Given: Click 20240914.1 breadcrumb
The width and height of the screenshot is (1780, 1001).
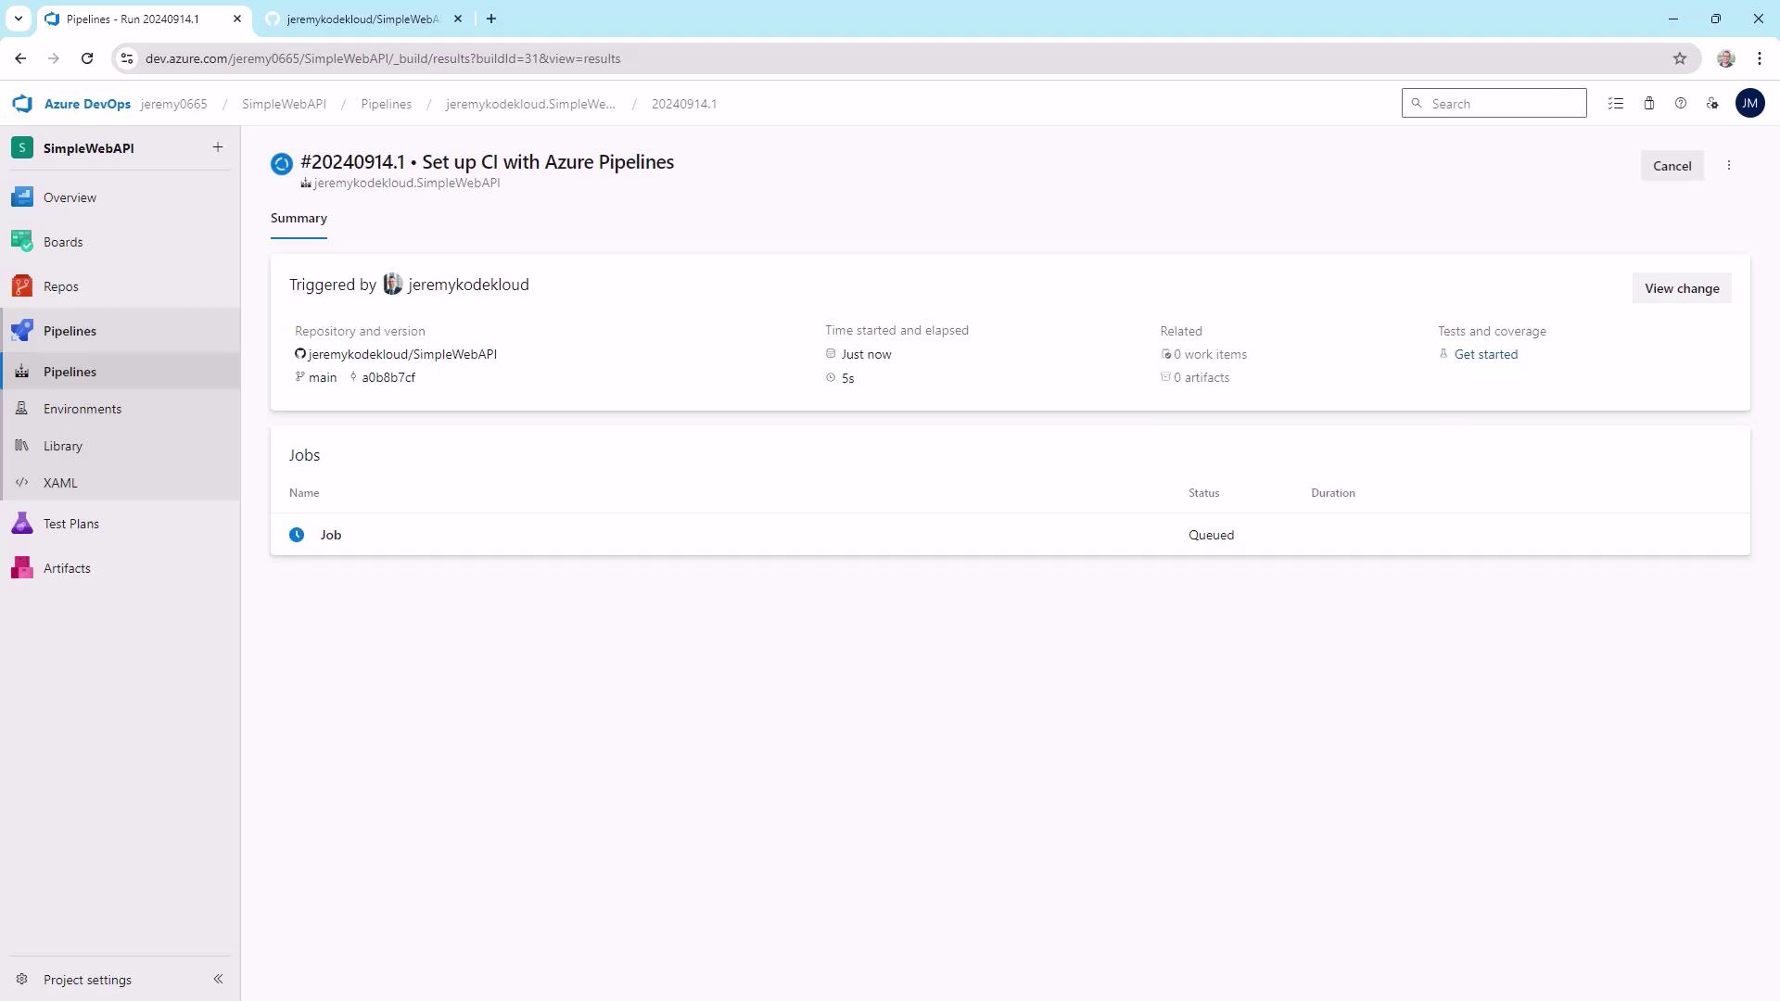Looking at the screenshot, I should [x=684, y=104].
